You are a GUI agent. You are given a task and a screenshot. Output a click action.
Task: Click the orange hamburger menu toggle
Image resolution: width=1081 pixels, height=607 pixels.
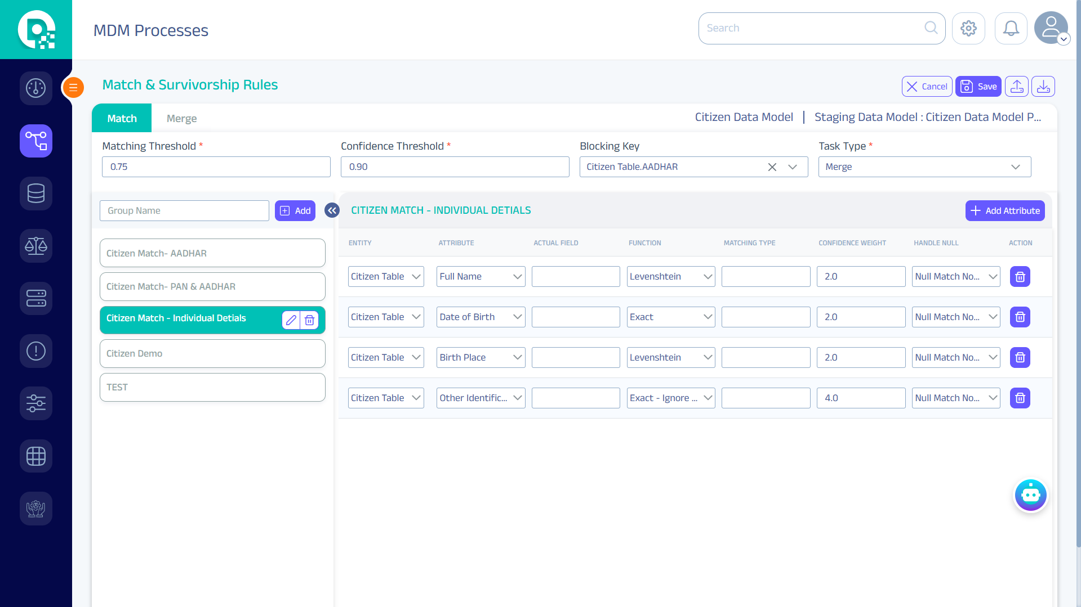pos(73,87)
